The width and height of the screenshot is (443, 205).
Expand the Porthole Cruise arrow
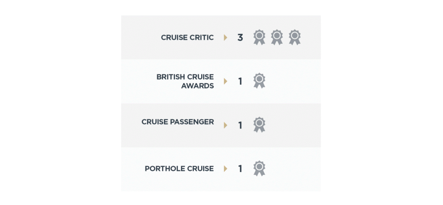225,169
